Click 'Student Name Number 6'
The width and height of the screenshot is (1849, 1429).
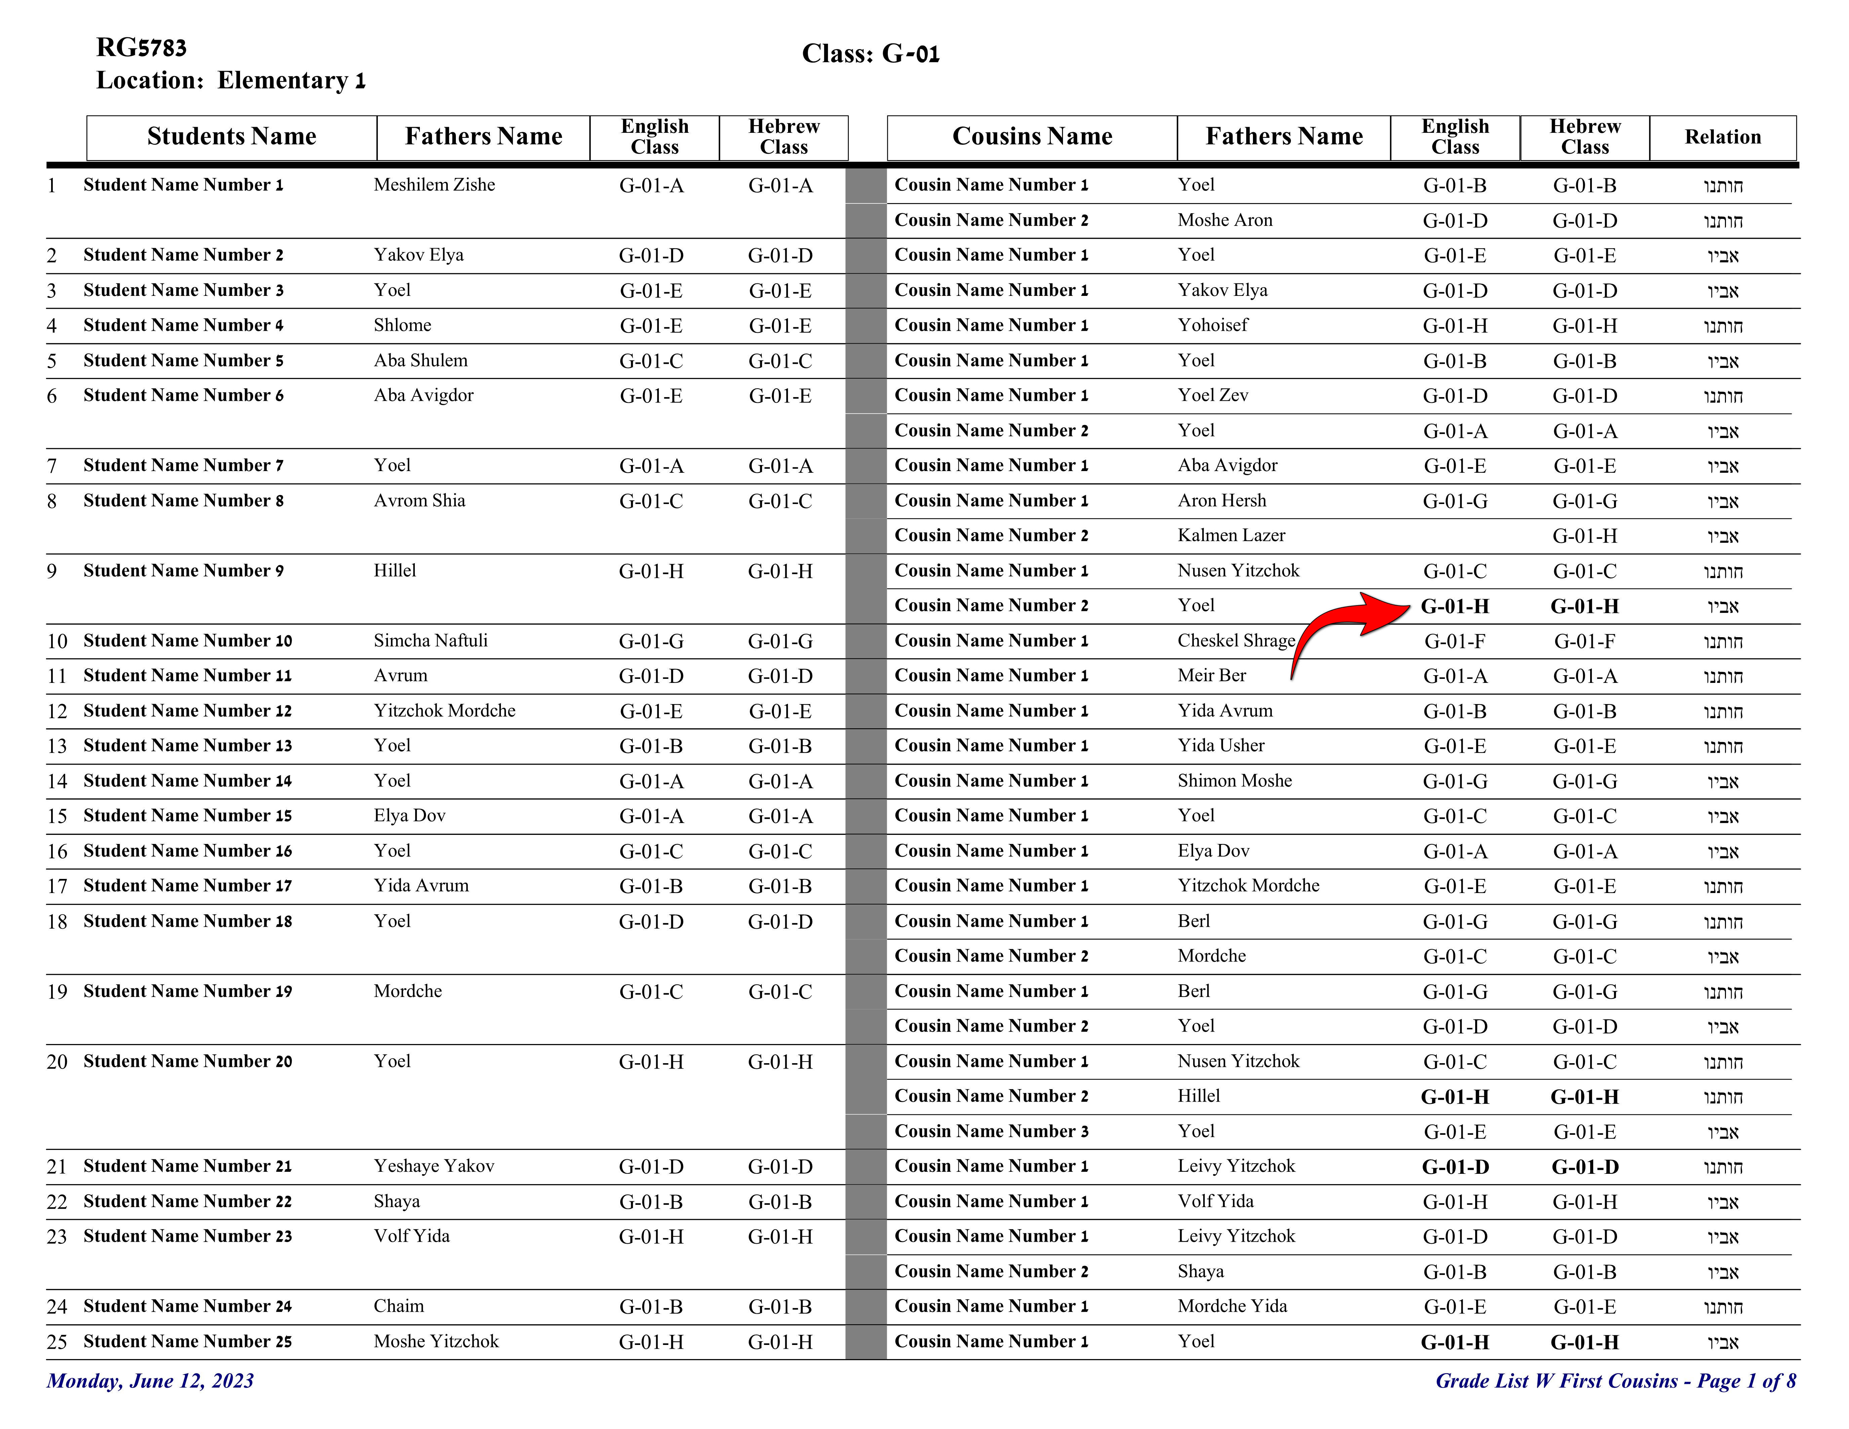tap(183, 395)
